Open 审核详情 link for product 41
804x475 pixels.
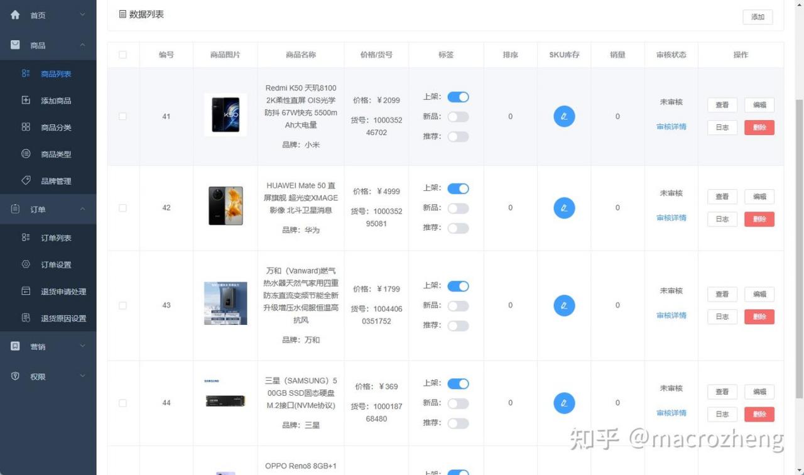(x=671, y=127)
